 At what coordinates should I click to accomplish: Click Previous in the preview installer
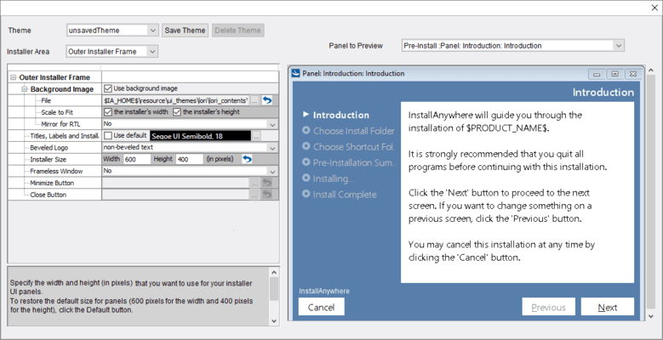pos(548,307)
